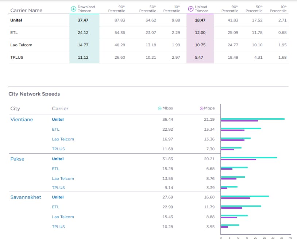Click Pakse ETL purple upload bar
297x243 pixels.
(227, 169)
